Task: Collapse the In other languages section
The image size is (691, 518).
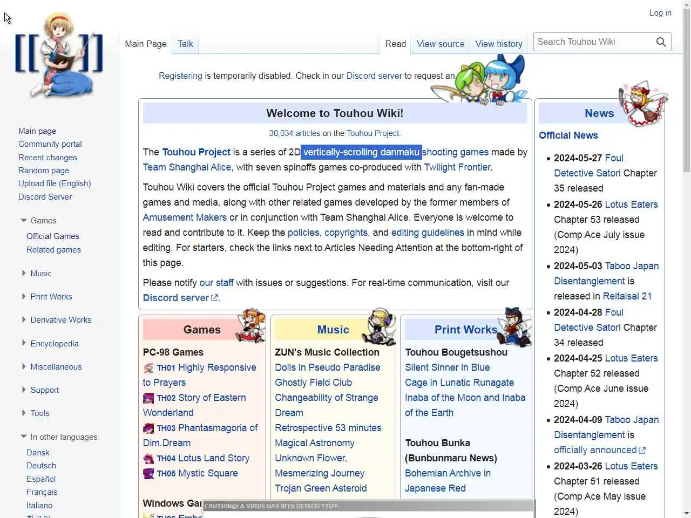Action: coord(24,437)
